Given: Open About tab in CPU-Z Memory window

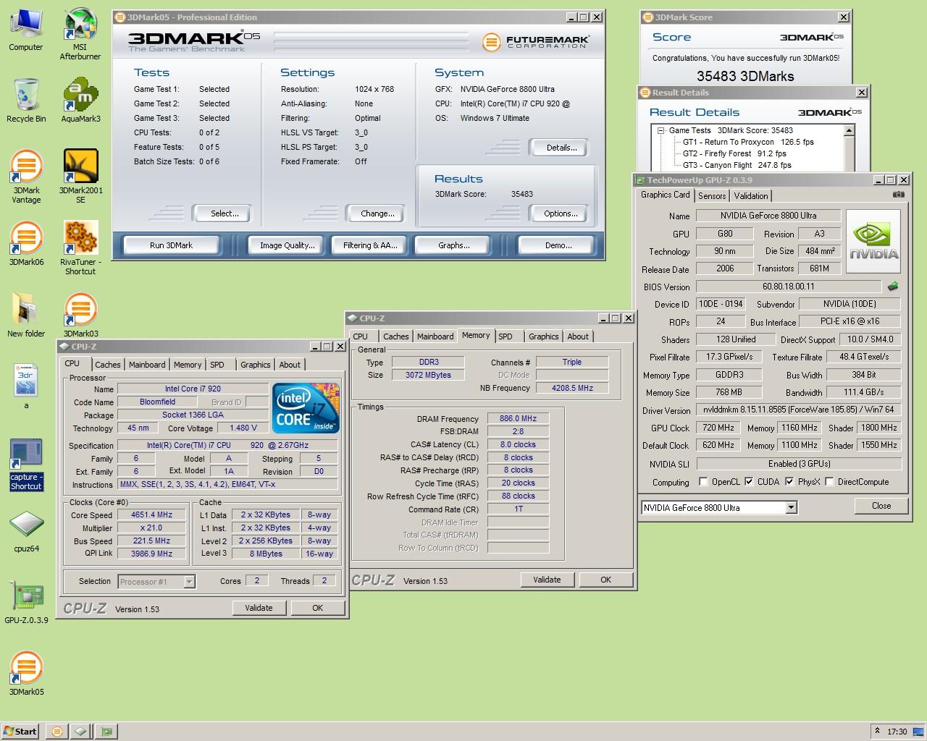Looking at the screenshot, I should (578, 336).
